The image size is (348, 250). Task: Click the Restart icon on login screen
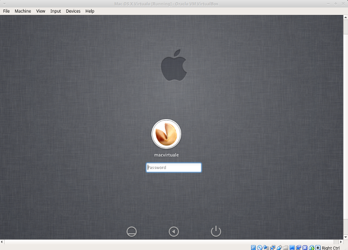point(174,231)
